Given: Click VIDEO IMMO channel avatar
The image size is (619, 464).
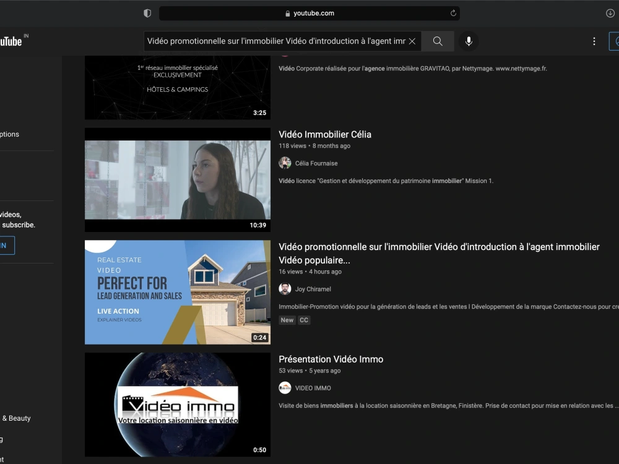Looking at the screenshot, I should click(285, 388).
